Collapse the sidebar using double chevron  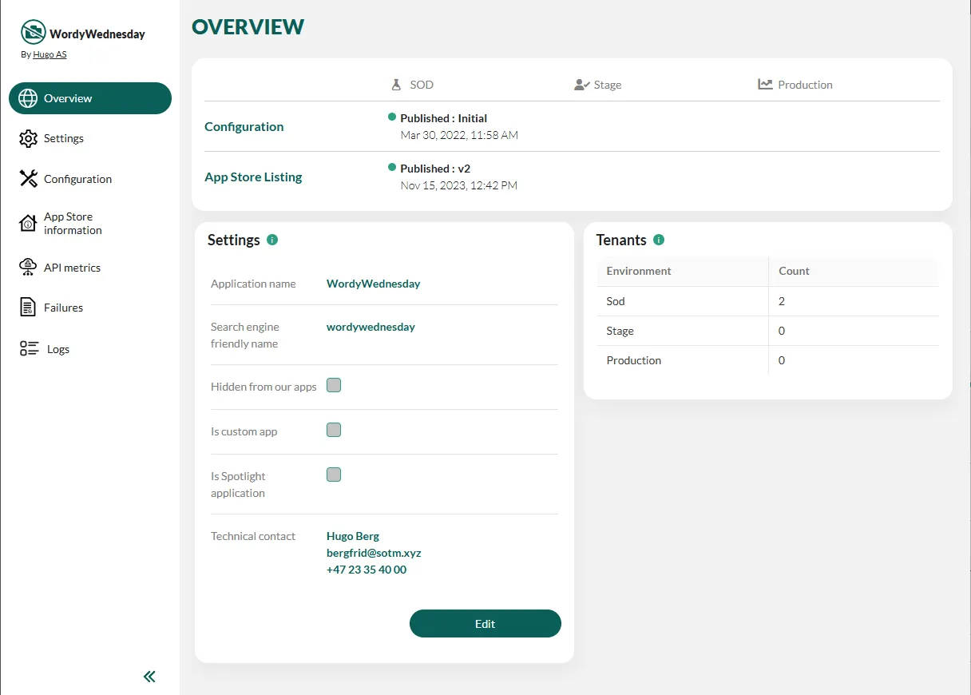[x=149, y=677]
